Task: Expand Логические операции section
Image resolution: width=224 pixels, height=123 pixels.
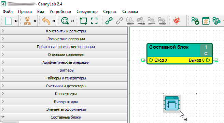Action: (64, 39)
